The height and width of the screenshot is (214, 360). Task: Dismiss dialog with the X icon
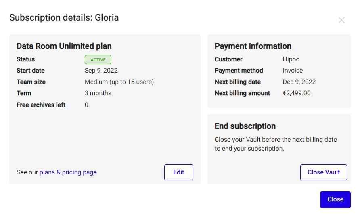point(341,20)
